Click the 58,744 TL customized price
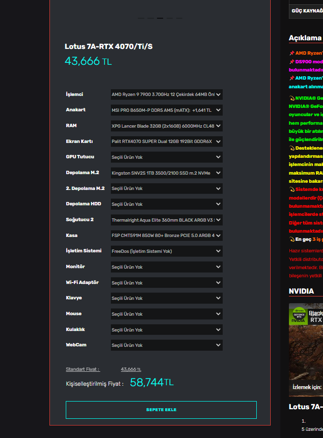Screen dimensions: 323x438 (x=152, y=382)
